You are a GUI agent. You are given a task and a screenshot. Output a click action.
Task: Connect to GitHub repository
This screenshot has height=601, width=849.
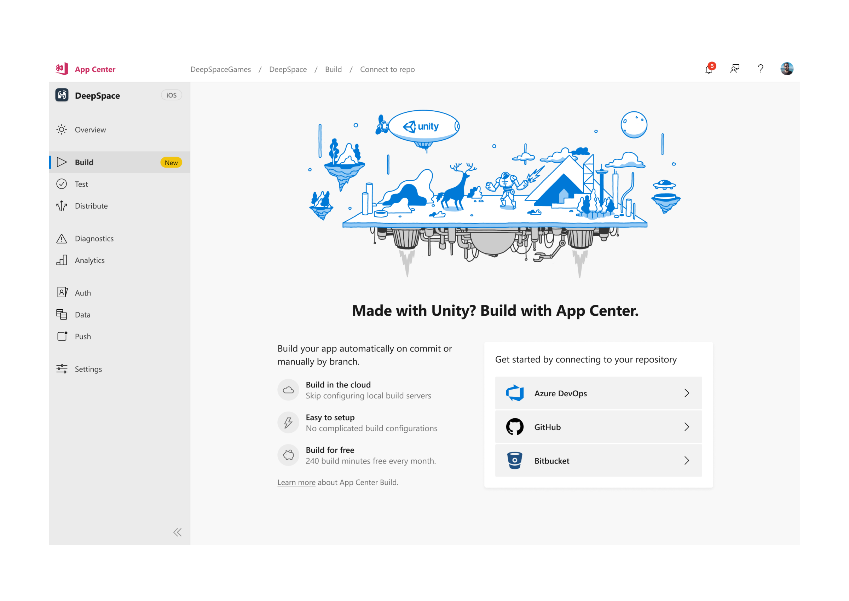[597, 427]
